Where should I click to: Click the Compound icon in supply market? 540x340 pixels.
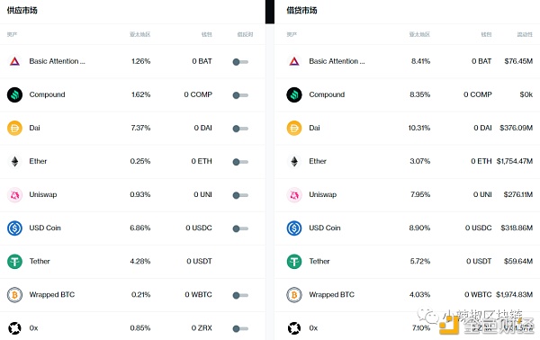tap(14, 95)
